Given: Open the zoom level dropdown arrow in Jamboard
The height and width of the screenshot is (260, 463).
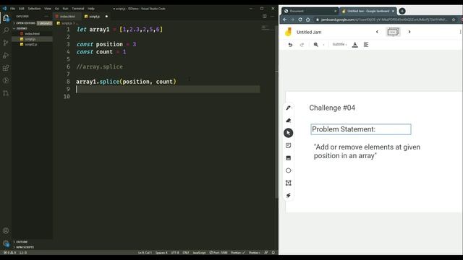Looking at the screenshot, I should 323,45.
